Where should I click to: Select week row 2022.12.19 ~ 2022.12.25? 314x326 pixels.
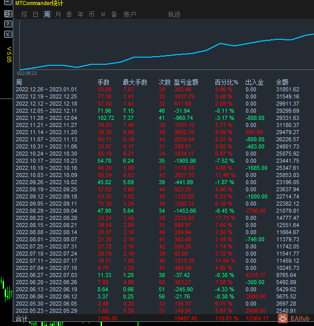tap(158, 96)
